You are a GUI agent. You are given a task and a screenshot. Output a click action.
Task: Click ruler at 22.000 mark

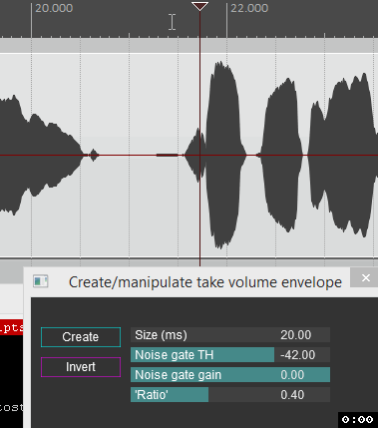249,8
